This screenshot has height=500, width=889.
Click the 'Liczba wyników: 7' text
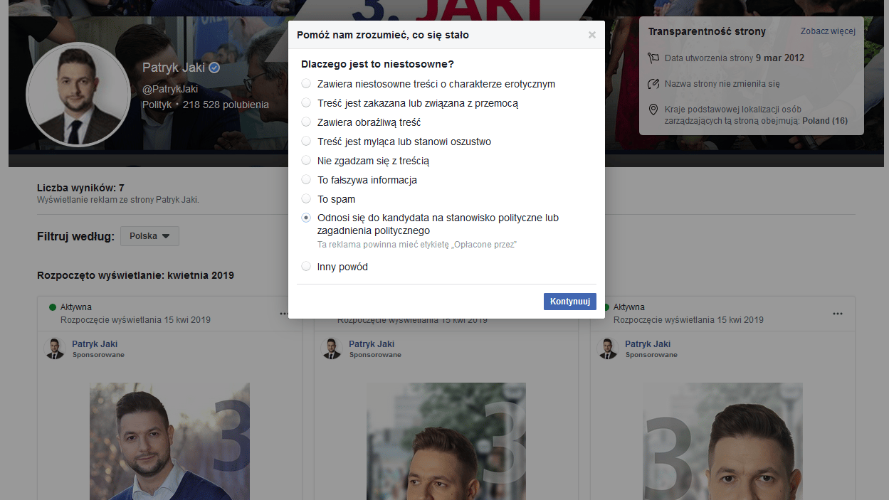[x=80, y=188]
